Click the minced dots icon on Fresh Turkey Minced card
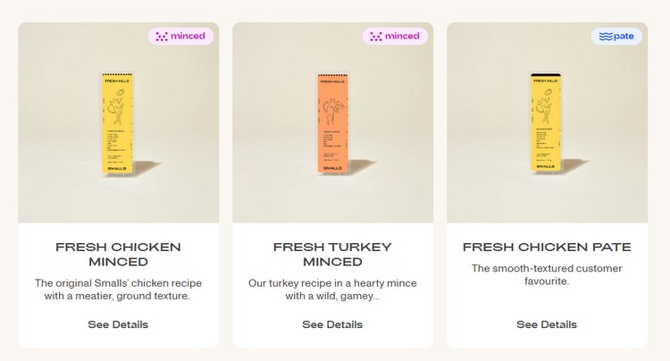The image size is (670, 361). [x=376, y=37]
